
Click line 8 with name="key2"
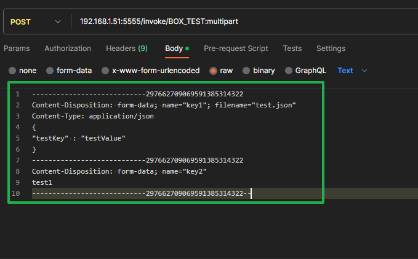(119, 171)
